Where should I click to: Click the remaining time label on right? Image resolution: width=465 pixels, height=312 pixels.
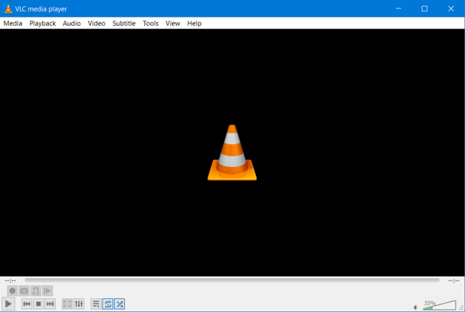tap(454, 280)
